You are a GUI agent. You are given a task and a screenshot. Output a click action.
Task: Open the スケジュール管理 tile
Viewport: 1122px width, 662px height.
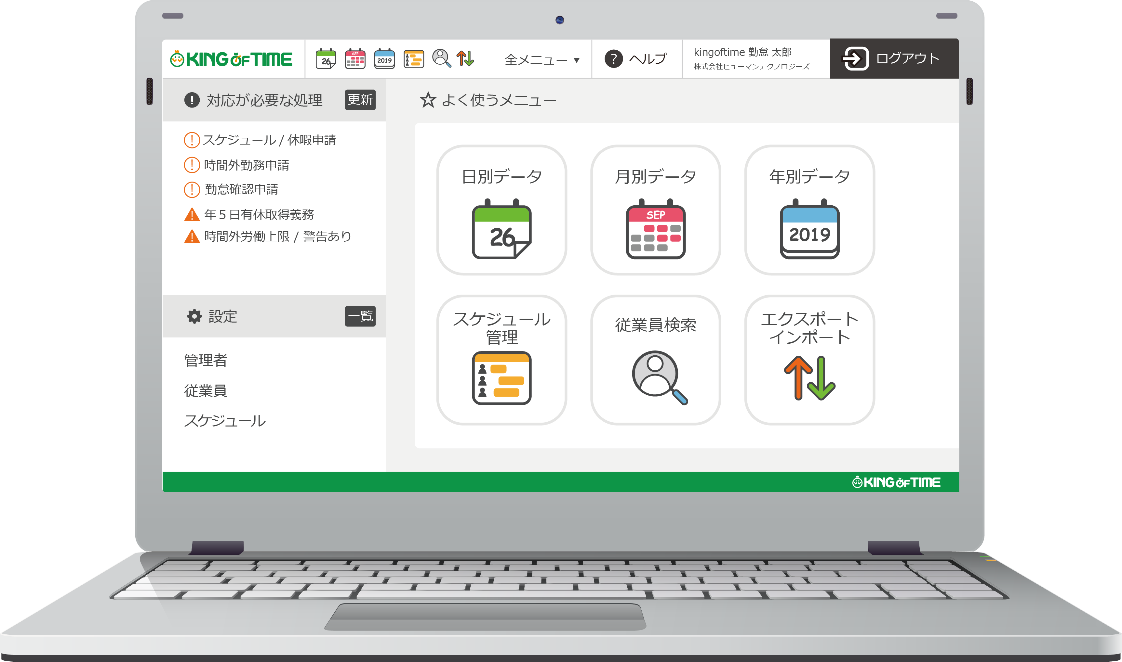pyautogui.click(x=501, y=360)
